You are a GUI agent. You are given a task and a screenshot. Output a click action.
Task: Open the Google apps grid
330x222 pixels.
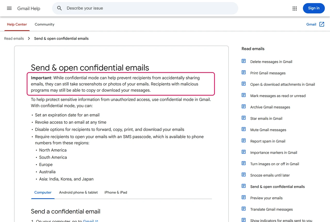(295, 9)
